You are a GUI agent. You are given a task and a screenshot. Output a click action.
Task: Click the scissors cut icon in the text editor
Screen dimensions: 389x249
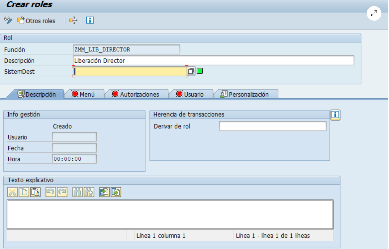[12, 192]
